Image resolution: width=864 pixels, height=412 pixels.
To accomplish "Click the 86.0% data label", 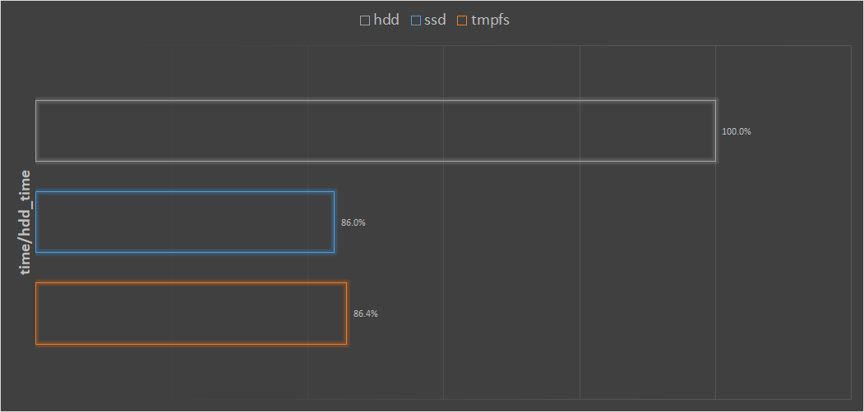I will tap(353, 222).
